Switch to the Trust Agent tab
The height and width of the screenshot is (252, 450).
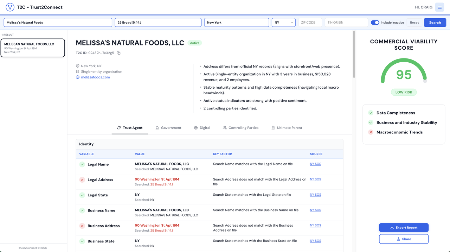point(130,128)
